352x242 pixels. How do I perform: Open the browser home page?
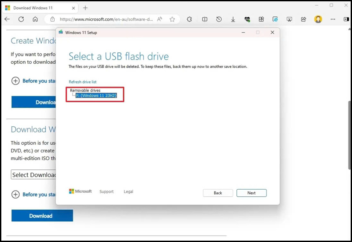click(x=35, y=19)
